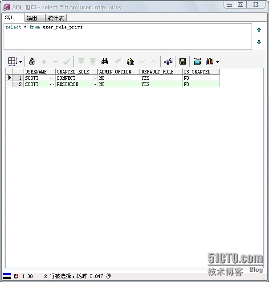Click inside the SQL editor text area

point(128,37)
